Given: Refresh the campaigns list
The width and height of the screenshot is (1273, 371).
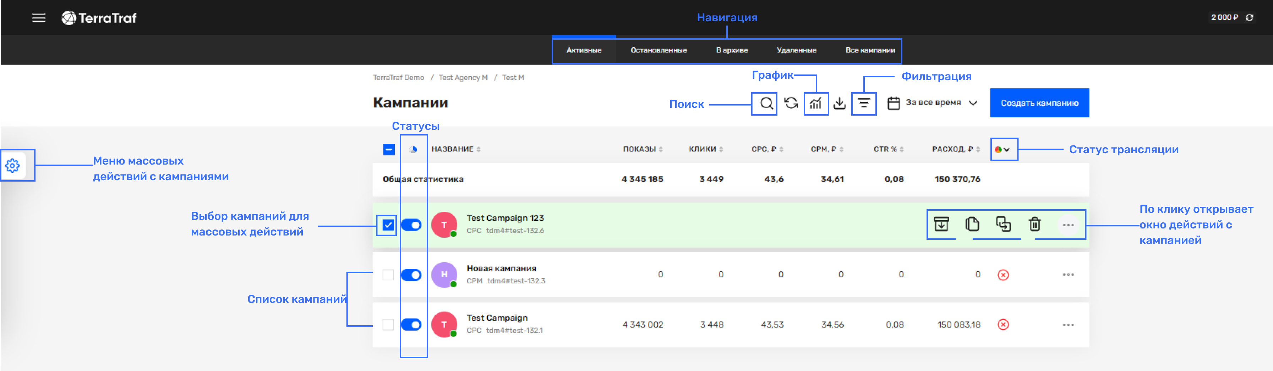Looking at the screenshot, I should [791, 103].
